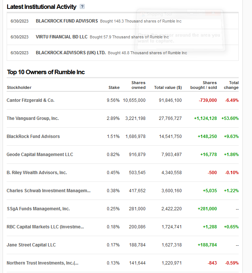Click Jane Street shares bought +188,784
Screen dimensions: 252x273
207,245
